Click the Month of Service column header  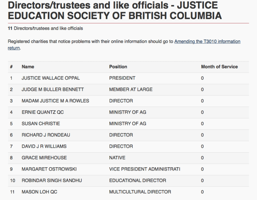(x=219, y=67)
